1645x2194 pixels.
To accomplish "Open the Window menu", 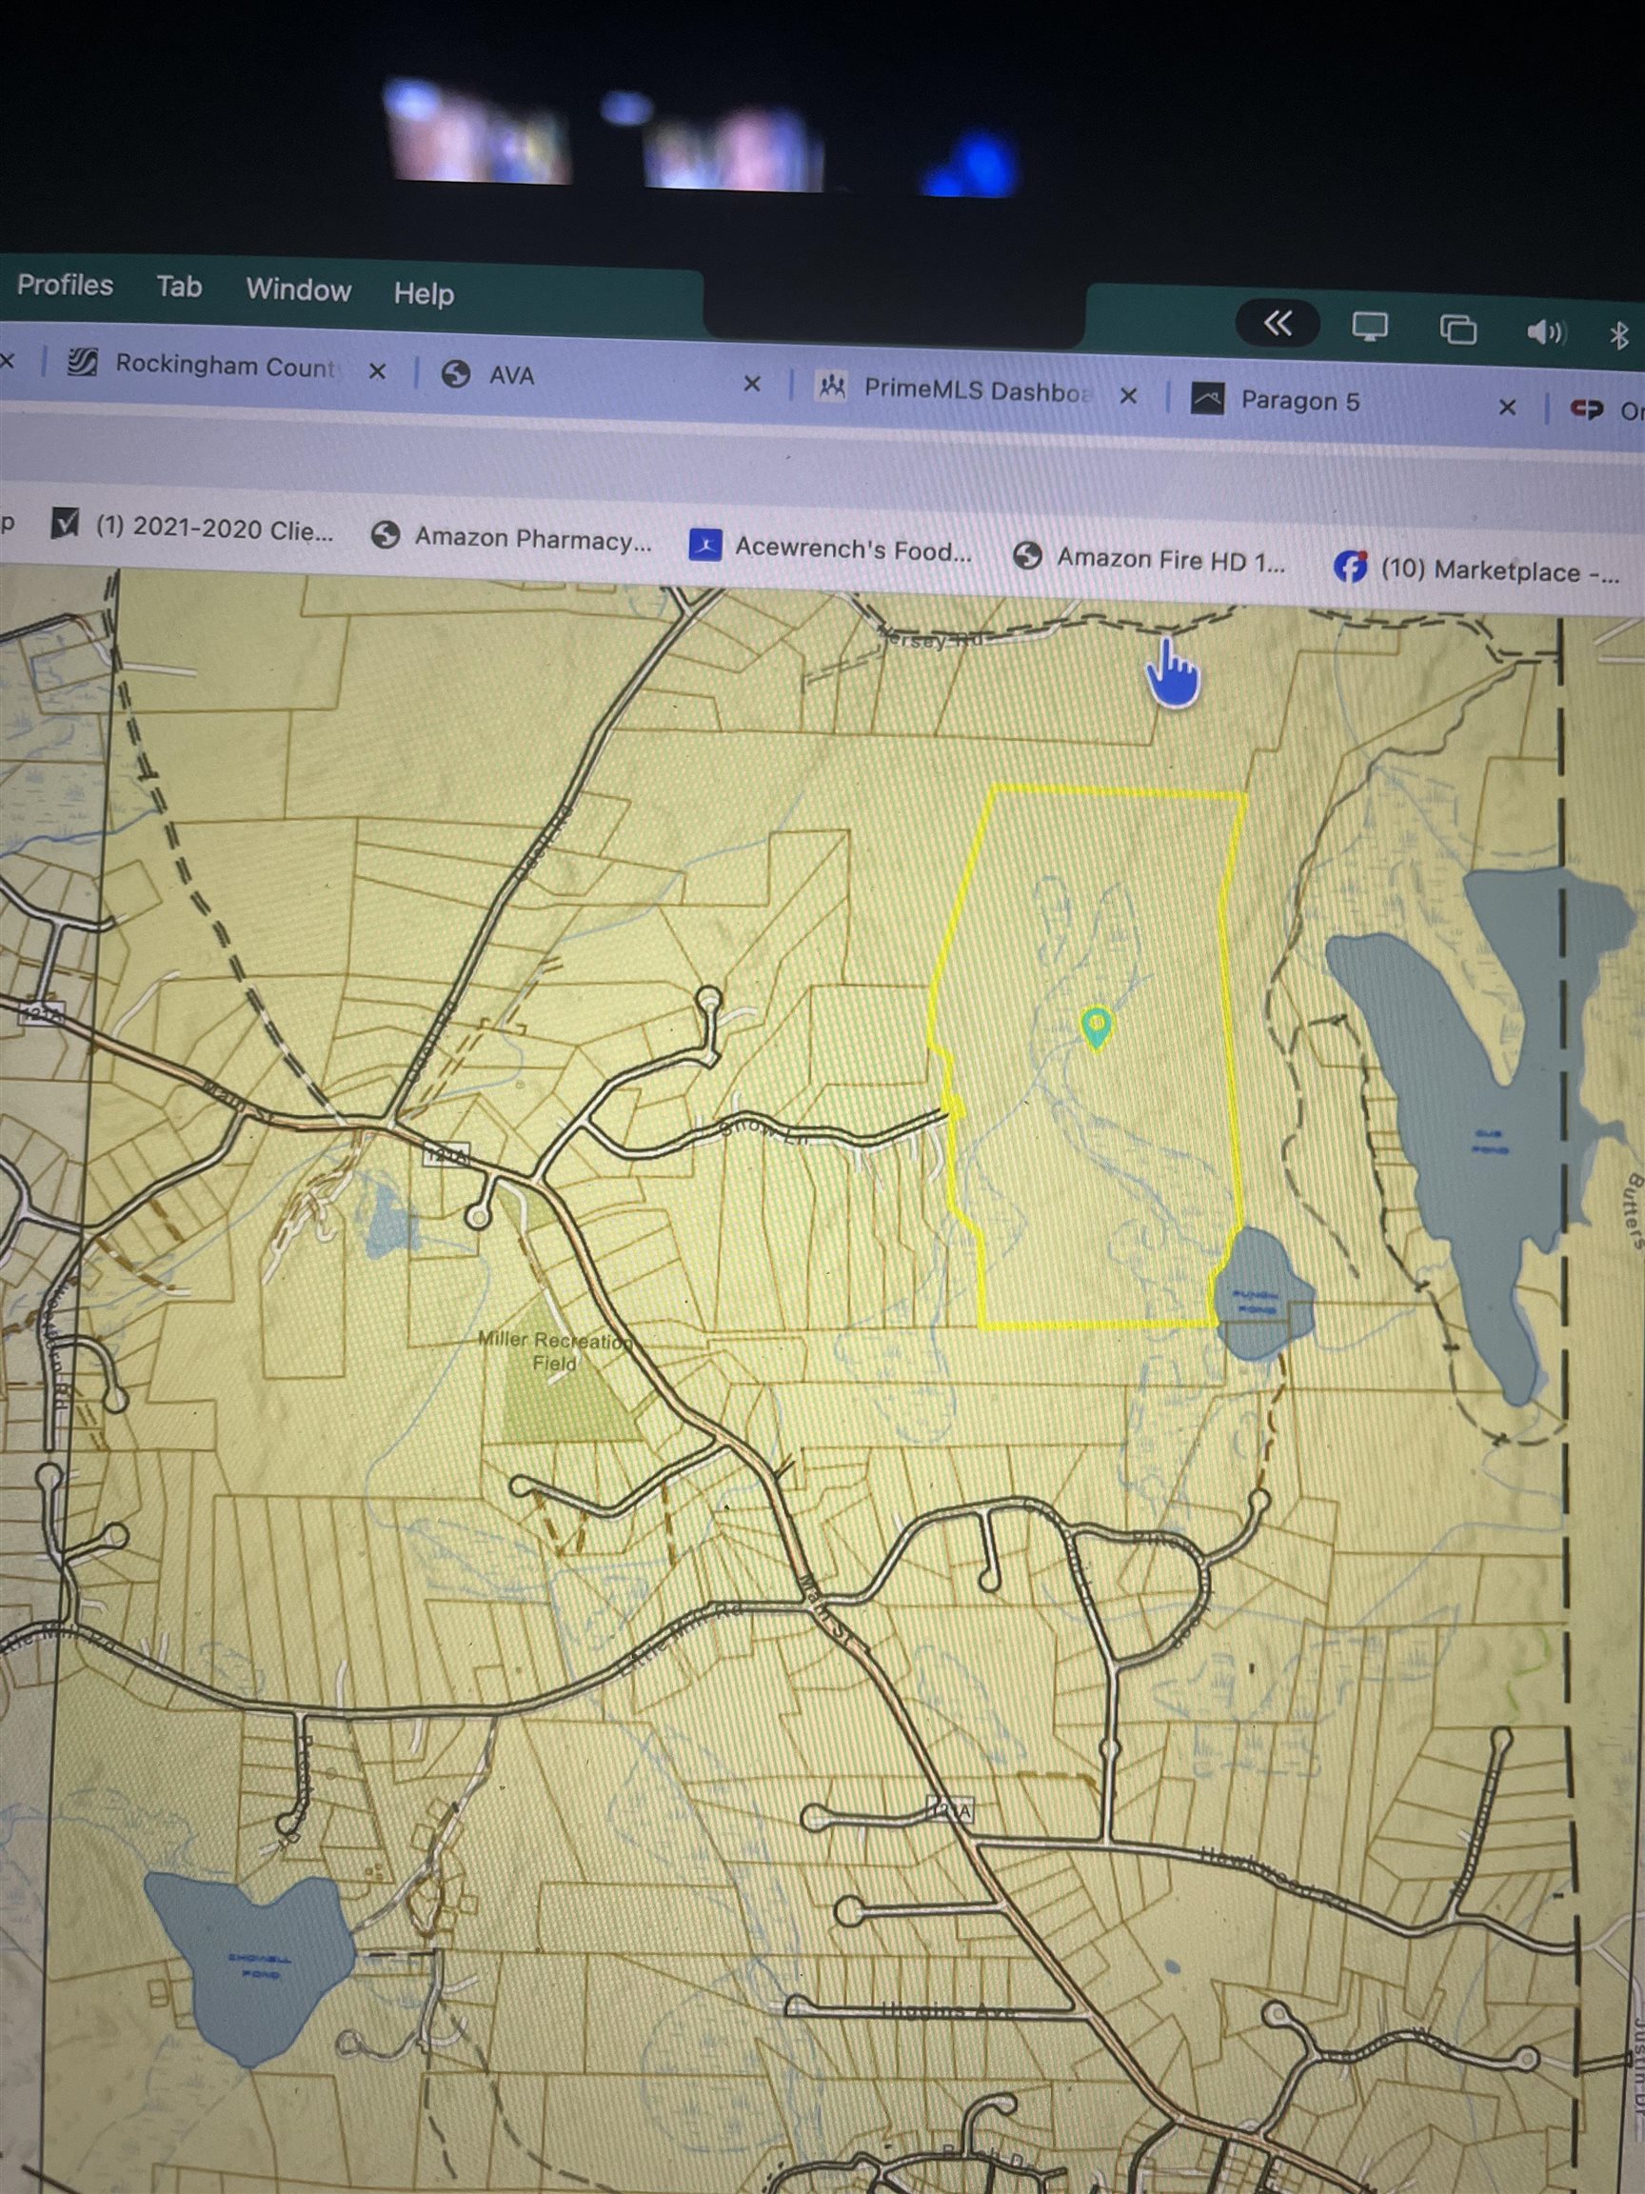I will pyautogui.click(x=297, y=289).
